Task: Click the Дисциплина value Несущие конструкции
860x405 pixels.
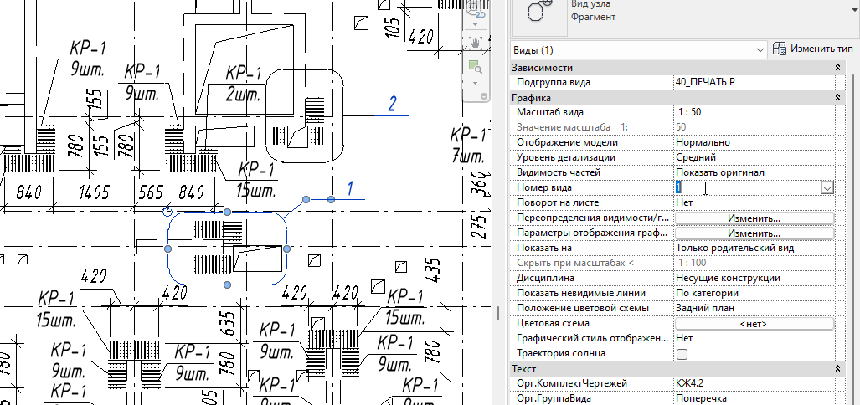Action: pyautogui.click(x=754, y=278)
